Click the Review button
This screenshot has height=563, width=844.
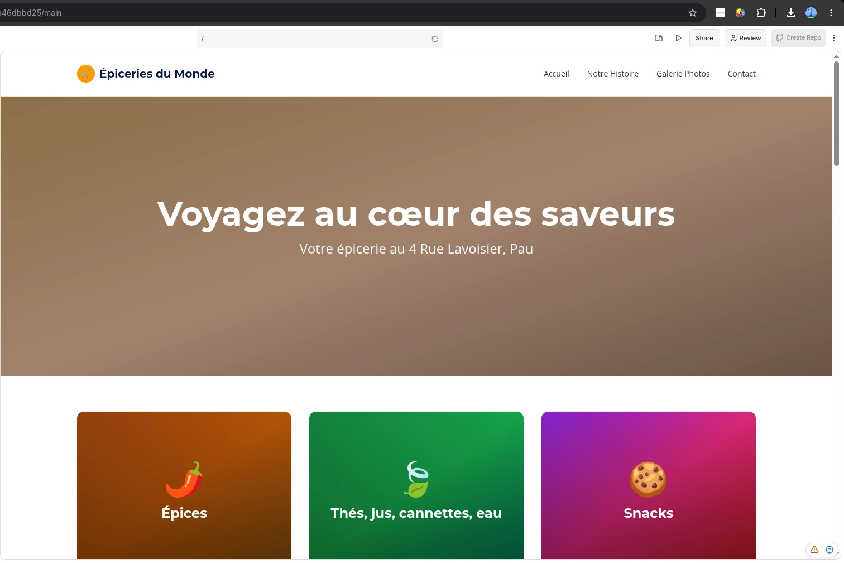click(745, 38)
